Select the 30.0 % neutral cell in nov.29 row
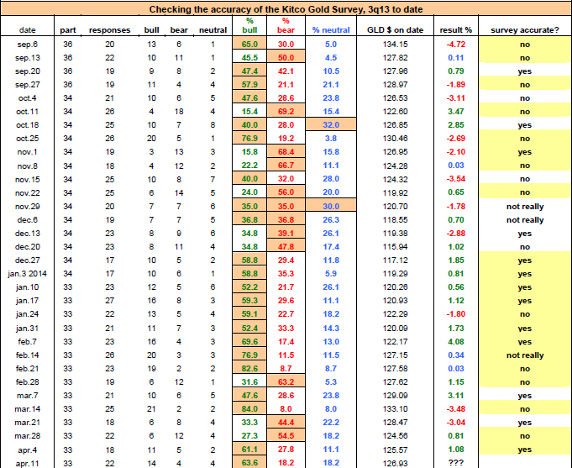 (331, 206)
